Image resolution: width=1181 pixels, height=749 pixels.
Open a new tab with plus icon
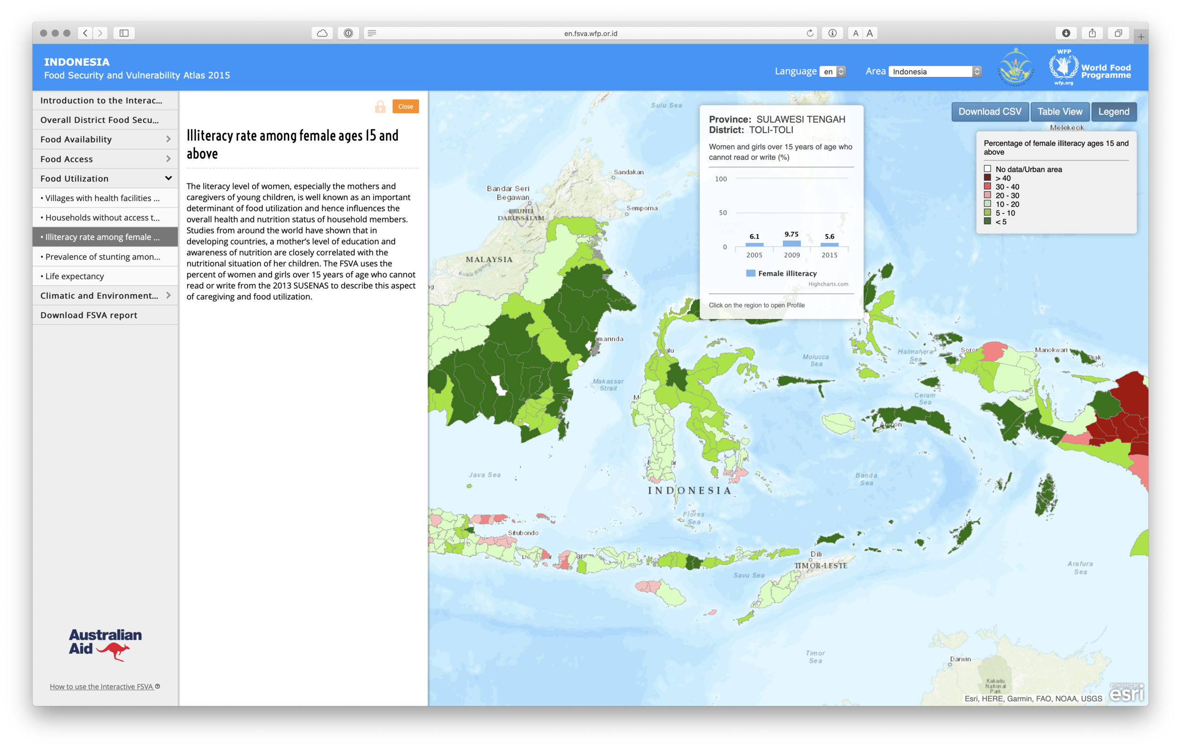tap(1141, 36)
